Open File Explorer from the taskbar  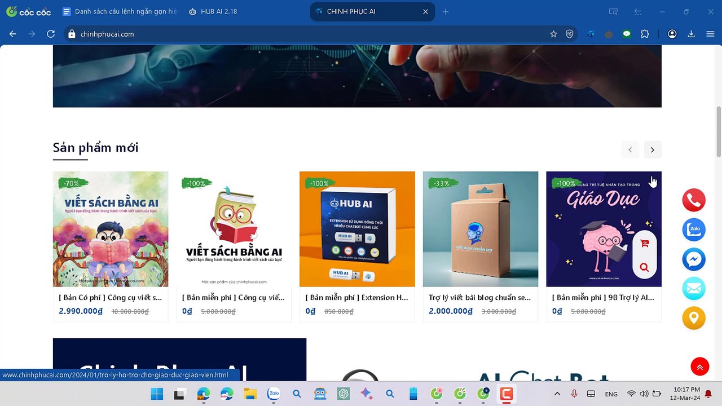[249, 394]
